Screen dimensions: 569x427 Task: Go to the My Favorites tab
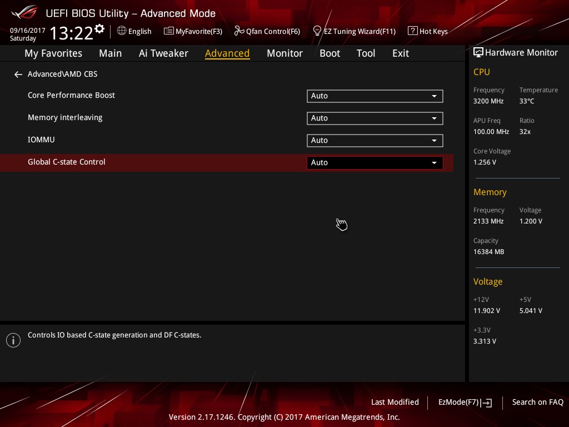53,53
